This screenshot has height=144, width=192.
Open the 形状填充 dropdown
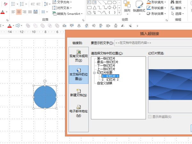point(157,2)
